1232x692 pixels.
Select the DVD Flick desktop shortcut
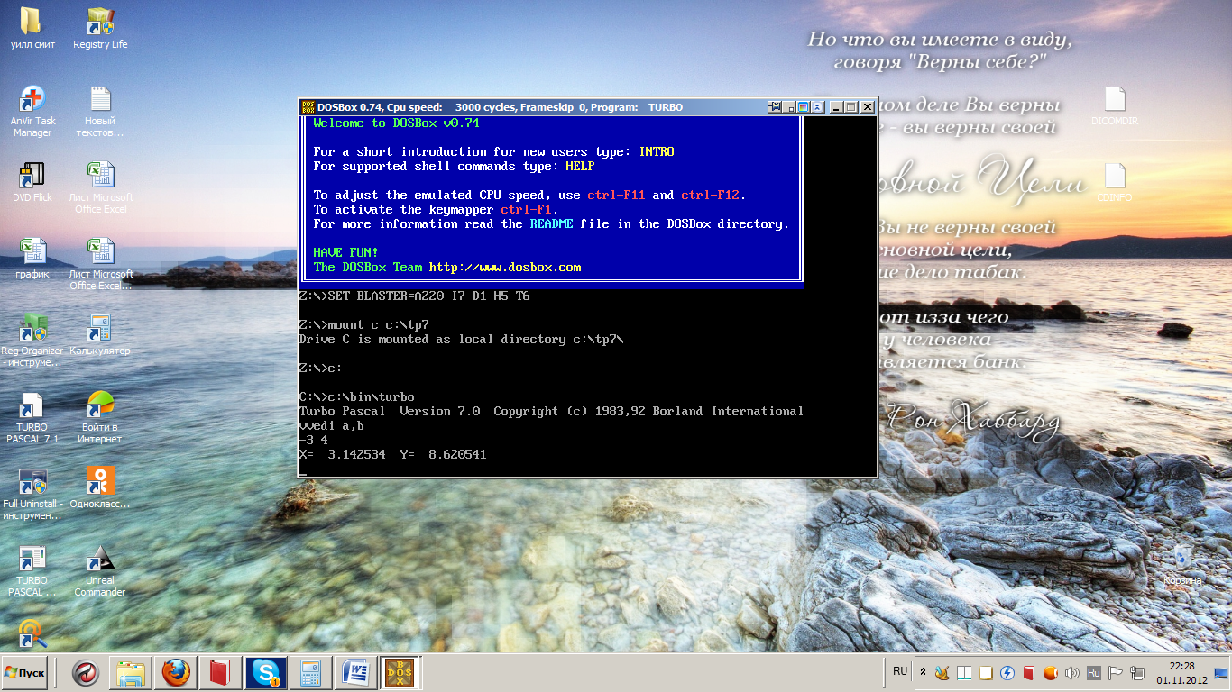(32, 182)
